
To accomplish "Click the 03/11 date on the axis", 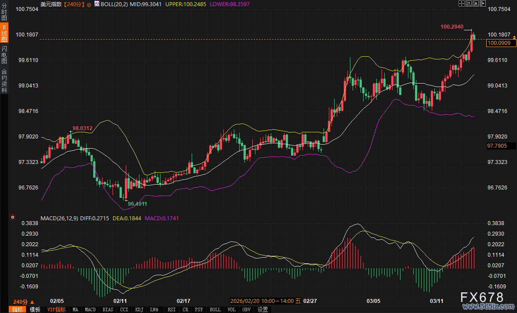I will pos(437,301).
